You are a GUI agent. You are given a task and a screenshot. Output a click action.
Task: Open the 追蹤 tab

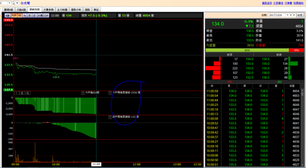88,10
